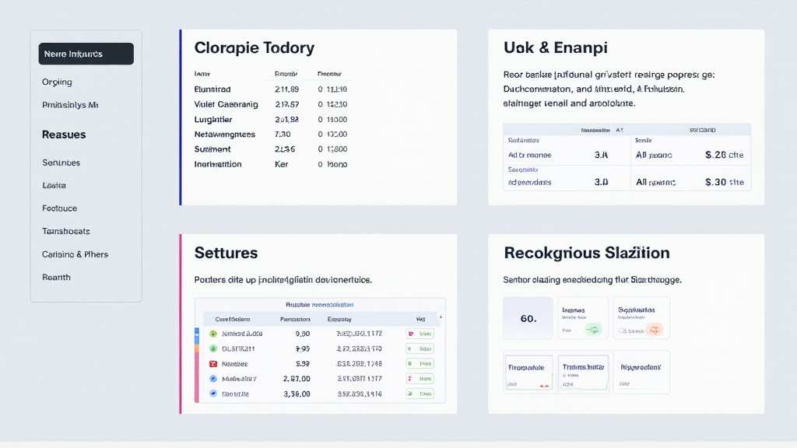Click the orange circular icon in the Sganiketion card

coord(654,330)
